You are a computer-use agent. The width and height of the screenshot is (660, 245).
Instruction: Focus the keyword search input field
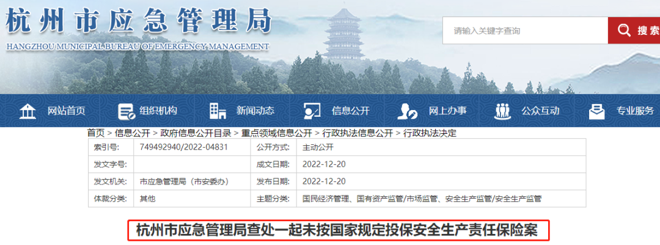pos(525,31)
